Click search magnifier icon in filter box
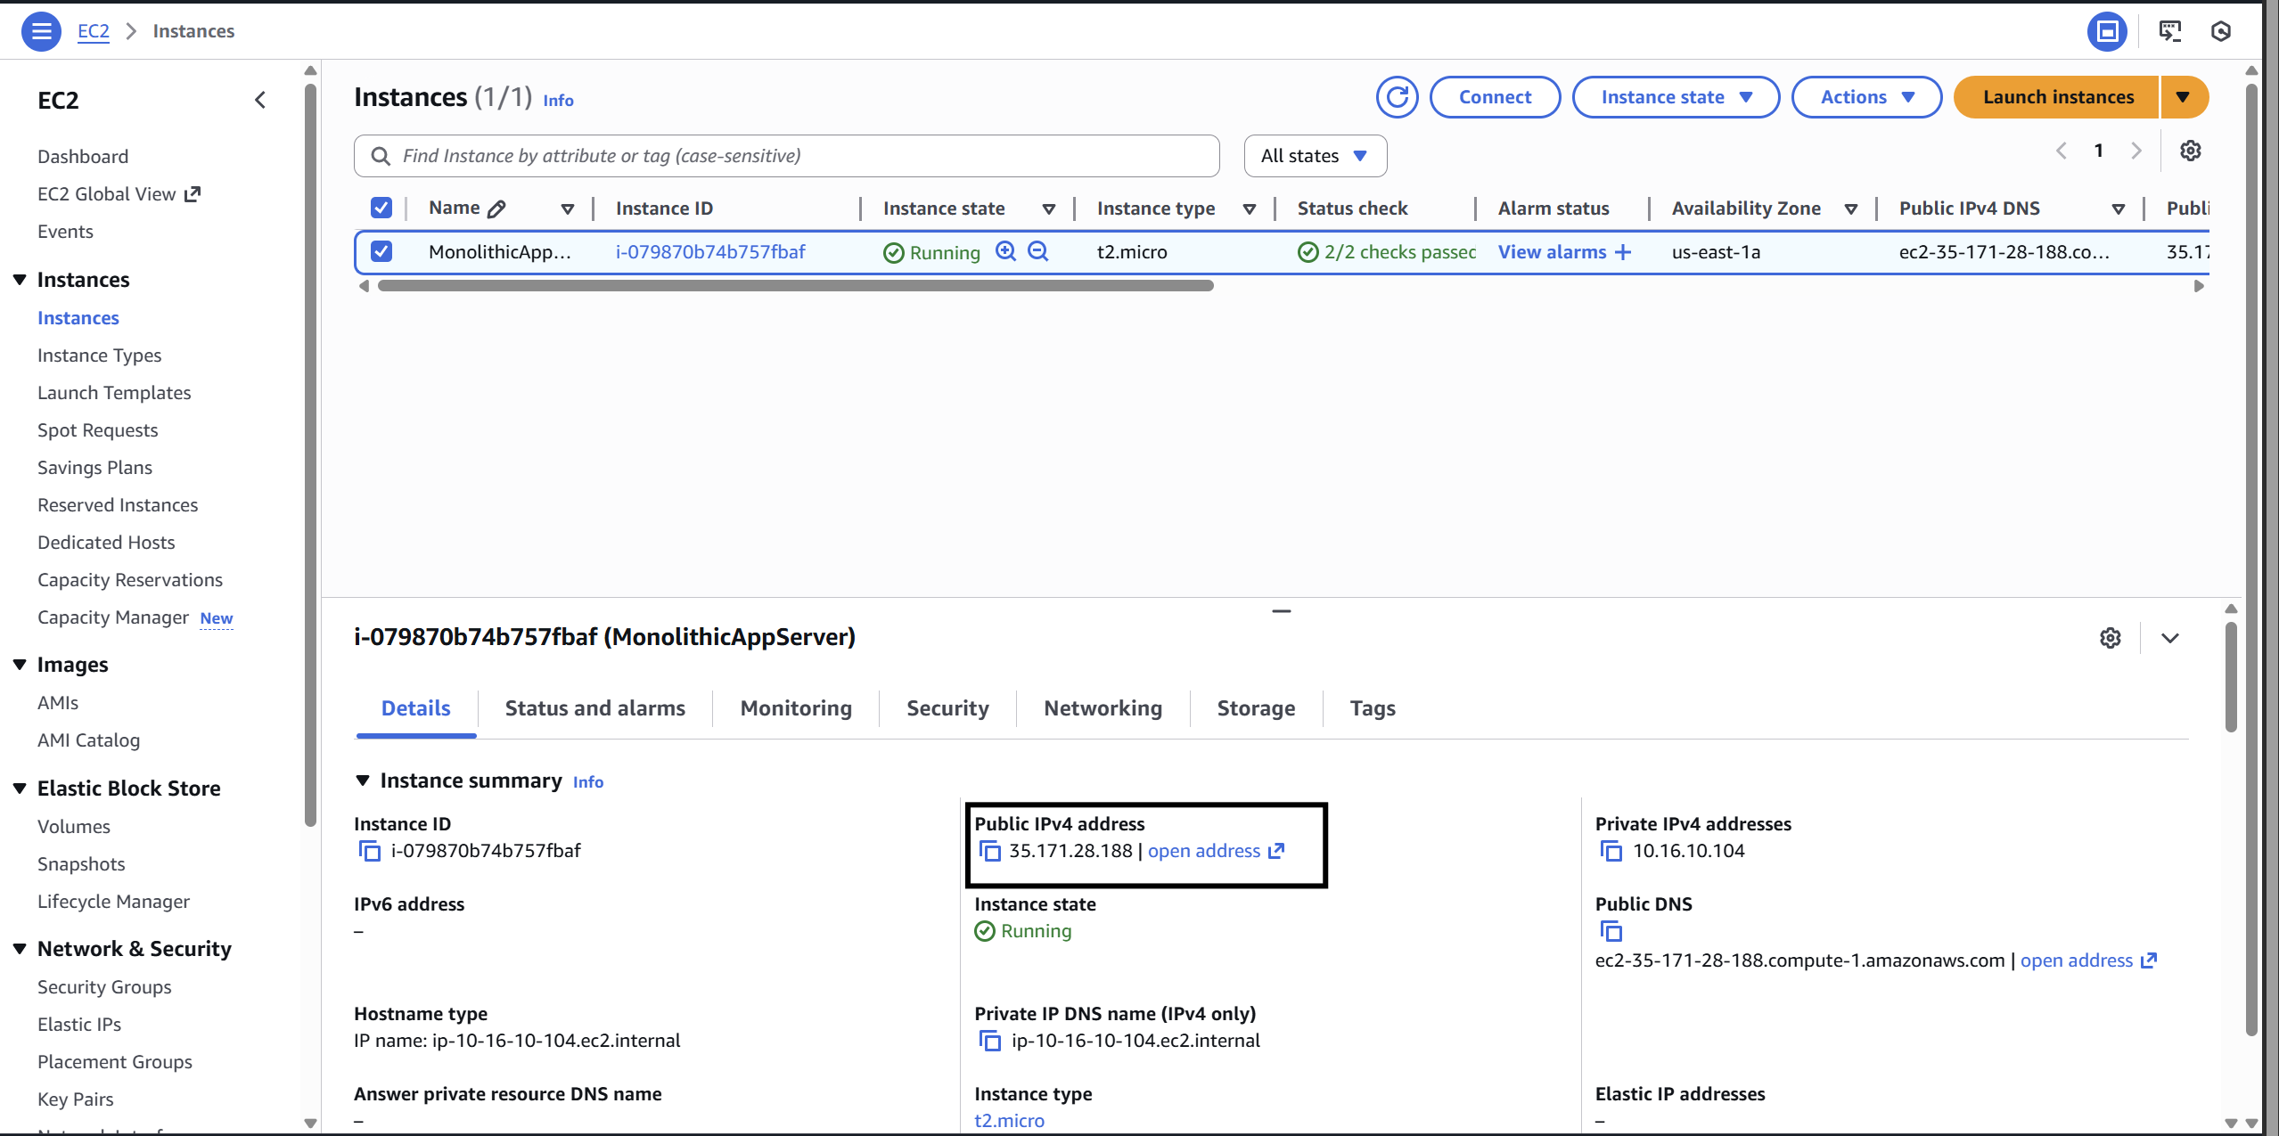 coord(381,156)
